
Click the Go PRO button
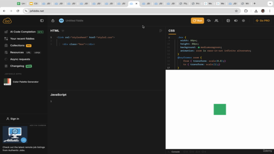(x=262, y=21)
